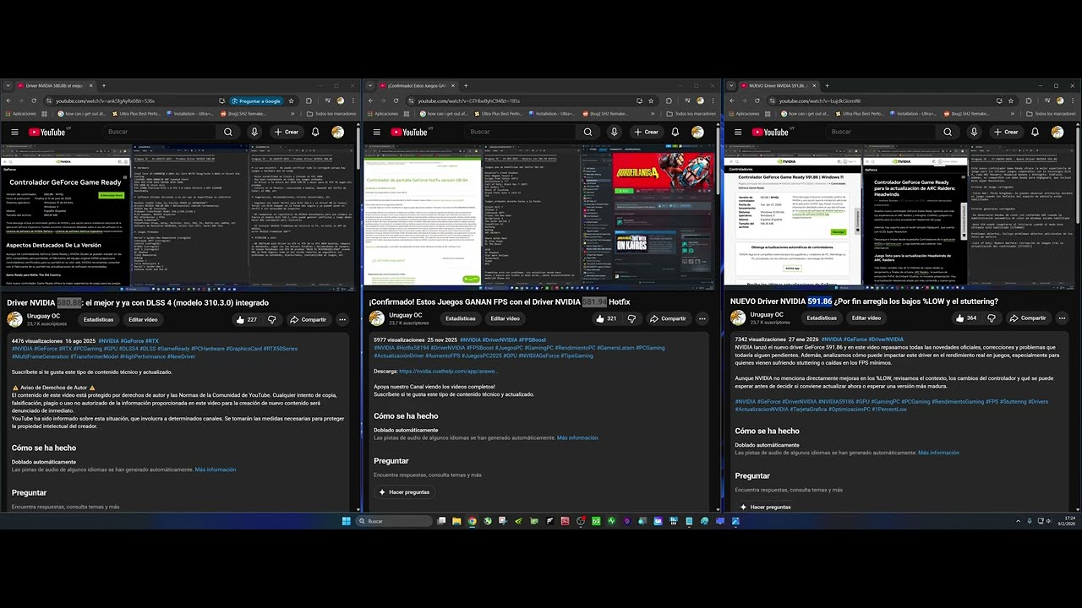Open notifications bell in left window
1082x608 pixels.
pyautogui.click(x=315, y=132)
